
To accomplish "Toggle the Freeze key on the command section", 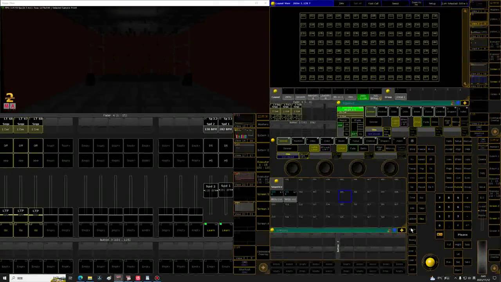I will [x=421, y=149].
